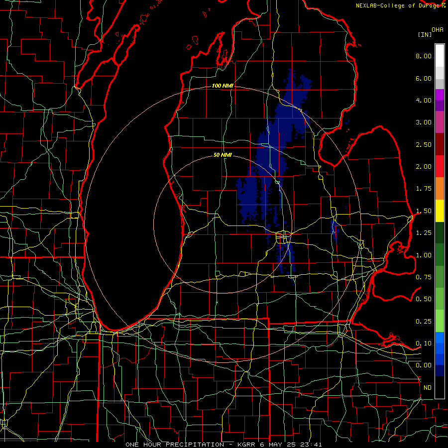Click the 6.00 legend value
Image resolution: width=448 pixels, height=448 pixels.
click(x=424, y=78)
